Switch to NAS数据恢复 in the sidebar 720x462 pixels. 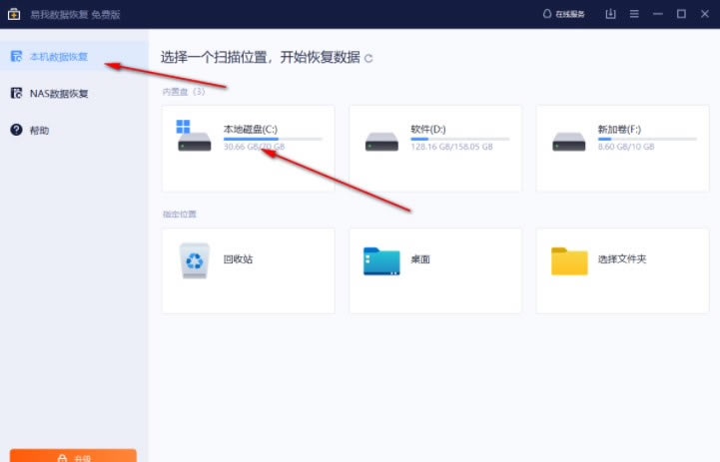(x=59, y=94)
